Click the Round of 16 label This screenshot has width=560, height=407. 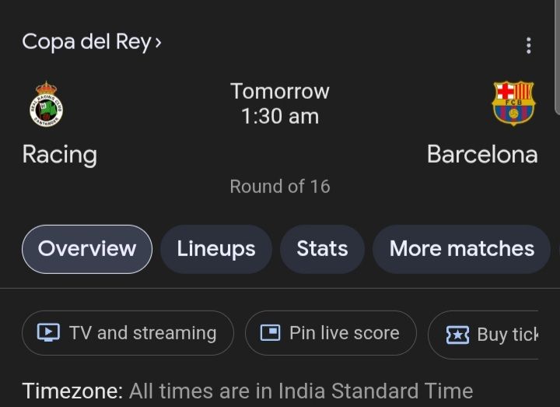[x=280, y=187]
